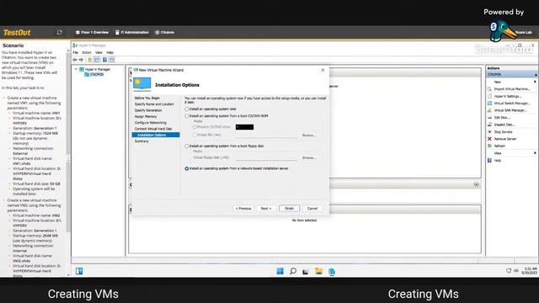Click Edit Disk action
The image size is (539, 303).
point(502,118)
